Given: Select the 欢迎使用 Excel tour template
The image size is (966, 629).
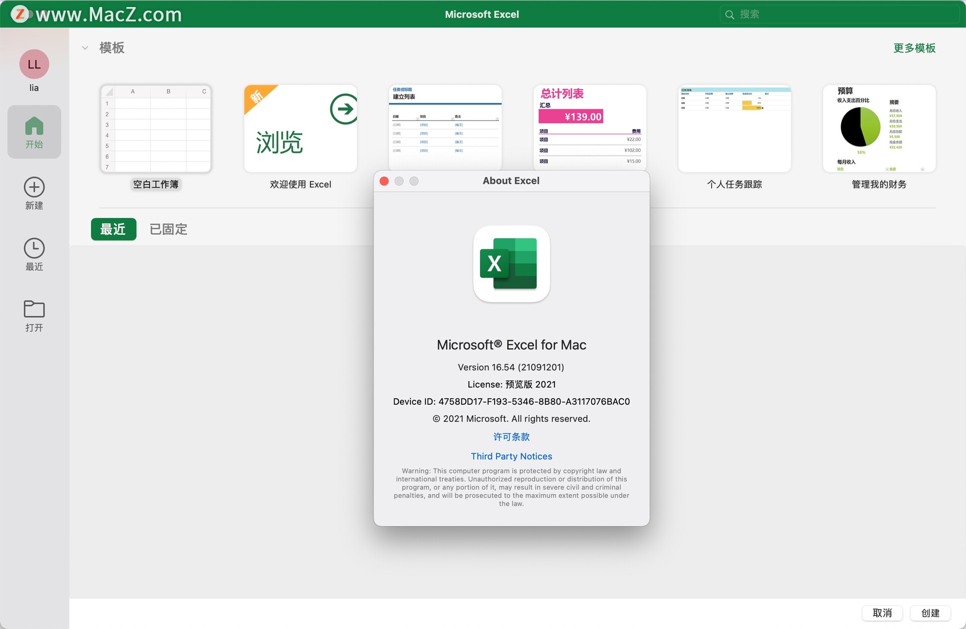Looking at the screenshot, I should 300,128.
